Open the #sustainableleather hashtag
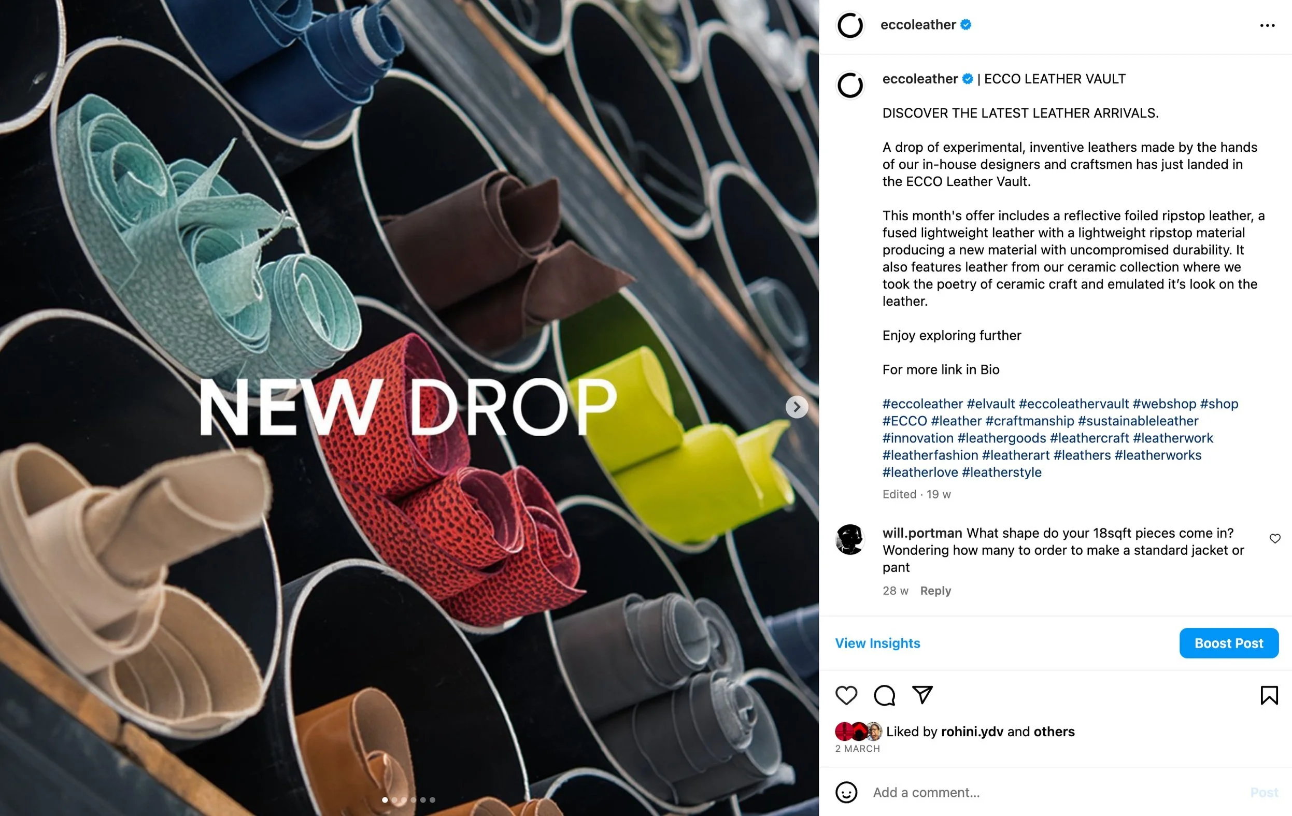1292x816 pixels. click(1138, 421)
